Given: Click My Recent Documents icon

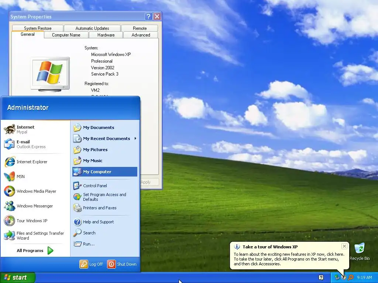Looking at the screenshot, I should point(78,139).
